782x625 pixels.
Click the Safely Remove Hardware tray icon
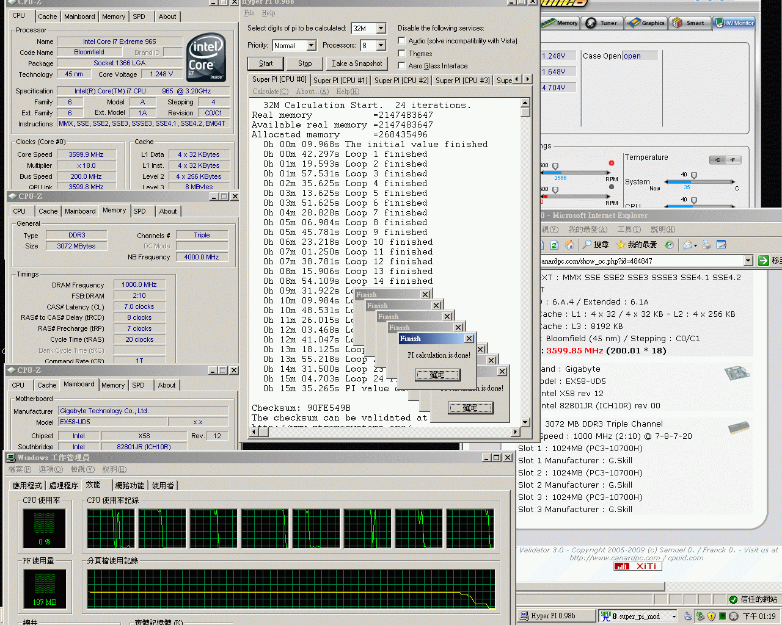pos(700,616)
